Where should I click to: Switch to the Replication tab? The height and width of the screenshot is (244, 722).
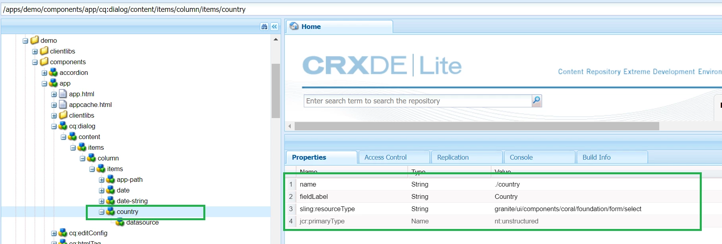click(467, 157)
